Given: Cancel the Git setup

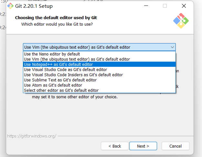Looking at the screenshot, I should pos(175,146).
